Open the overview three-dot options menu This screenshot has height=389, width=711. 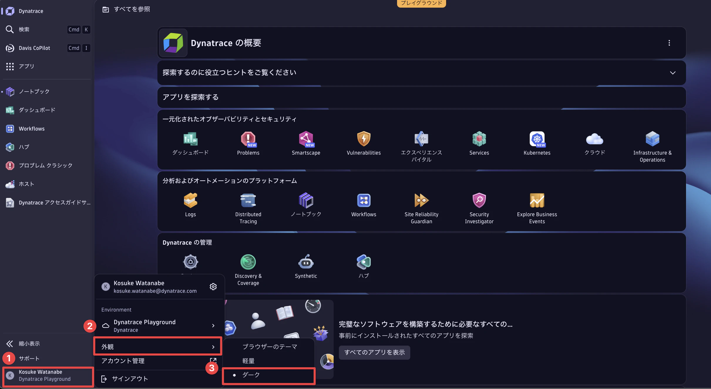[x=669, y=43]
